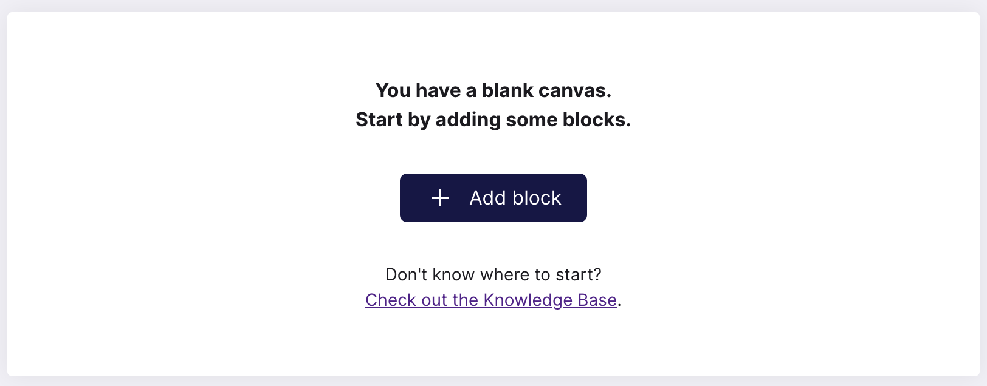987x386 pixels.
Task: Click the word 'Base' in the underlined link
Action: pyautogui.click(x=597, y=300)
